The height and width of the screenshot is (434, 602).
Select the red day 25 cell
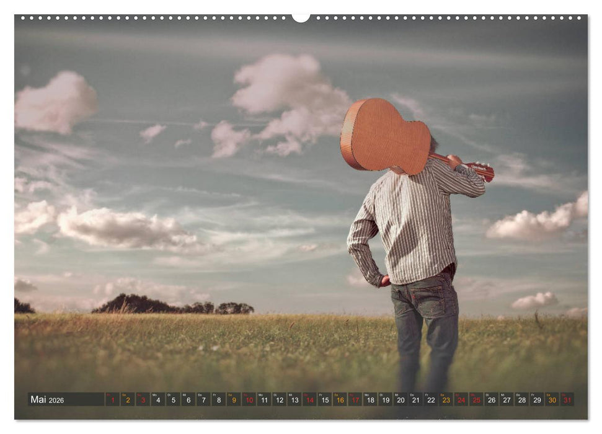(476, 400)
